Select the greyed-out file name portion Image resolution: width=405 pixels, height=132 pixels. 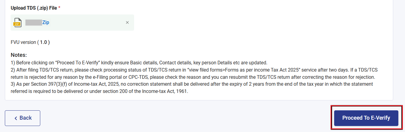pyautogui.click(x=34, y=23)
